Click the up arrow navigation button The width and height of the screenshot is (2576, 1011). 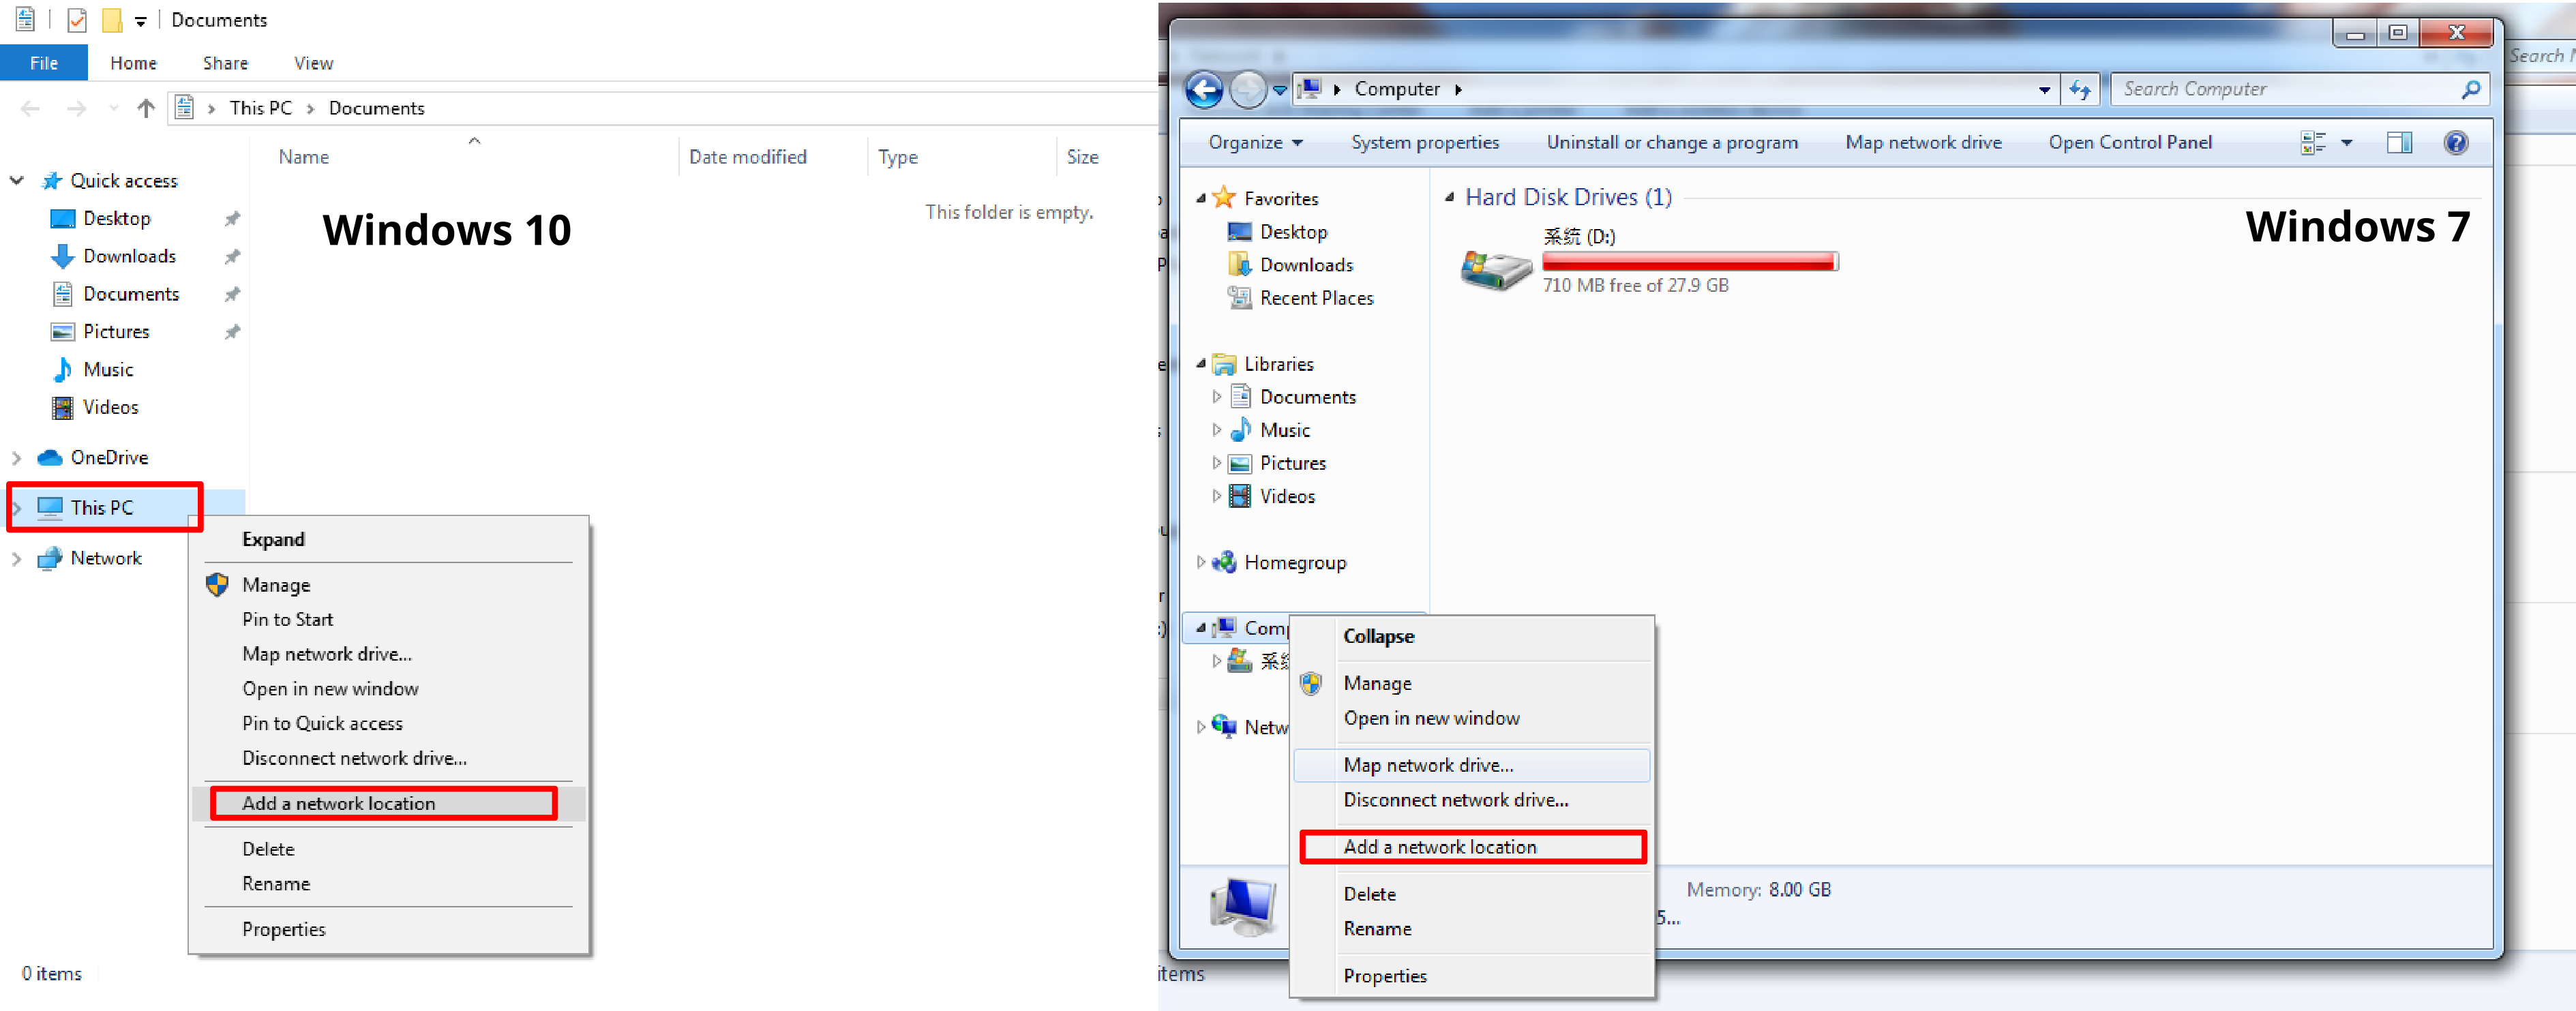point(146,108)
